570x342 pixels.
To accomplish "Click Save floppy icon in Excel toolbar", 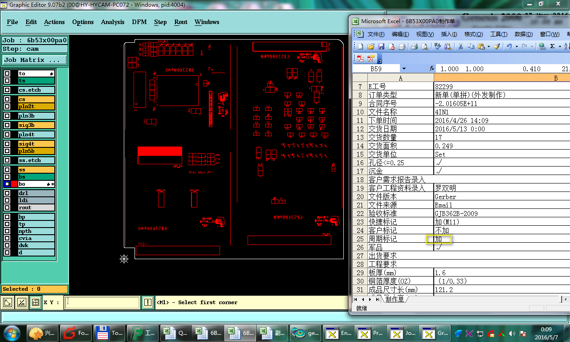I will tap(381, 46).
